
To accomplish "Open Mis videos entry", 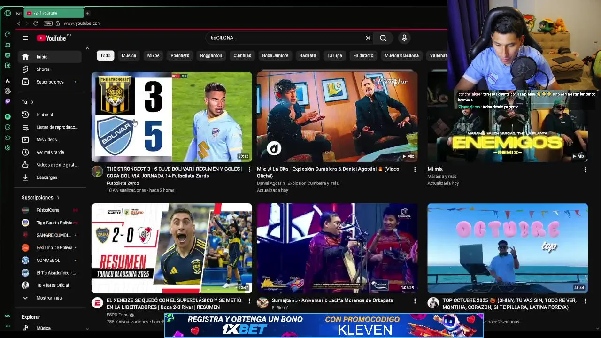I will pyautogui.click(x=50, y=140).
